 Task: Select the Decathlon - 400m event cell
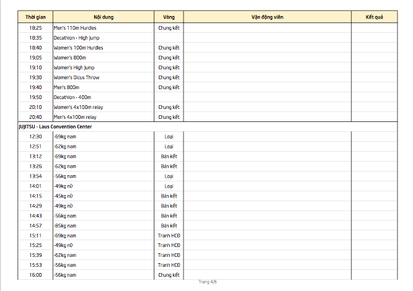[73, 97]
